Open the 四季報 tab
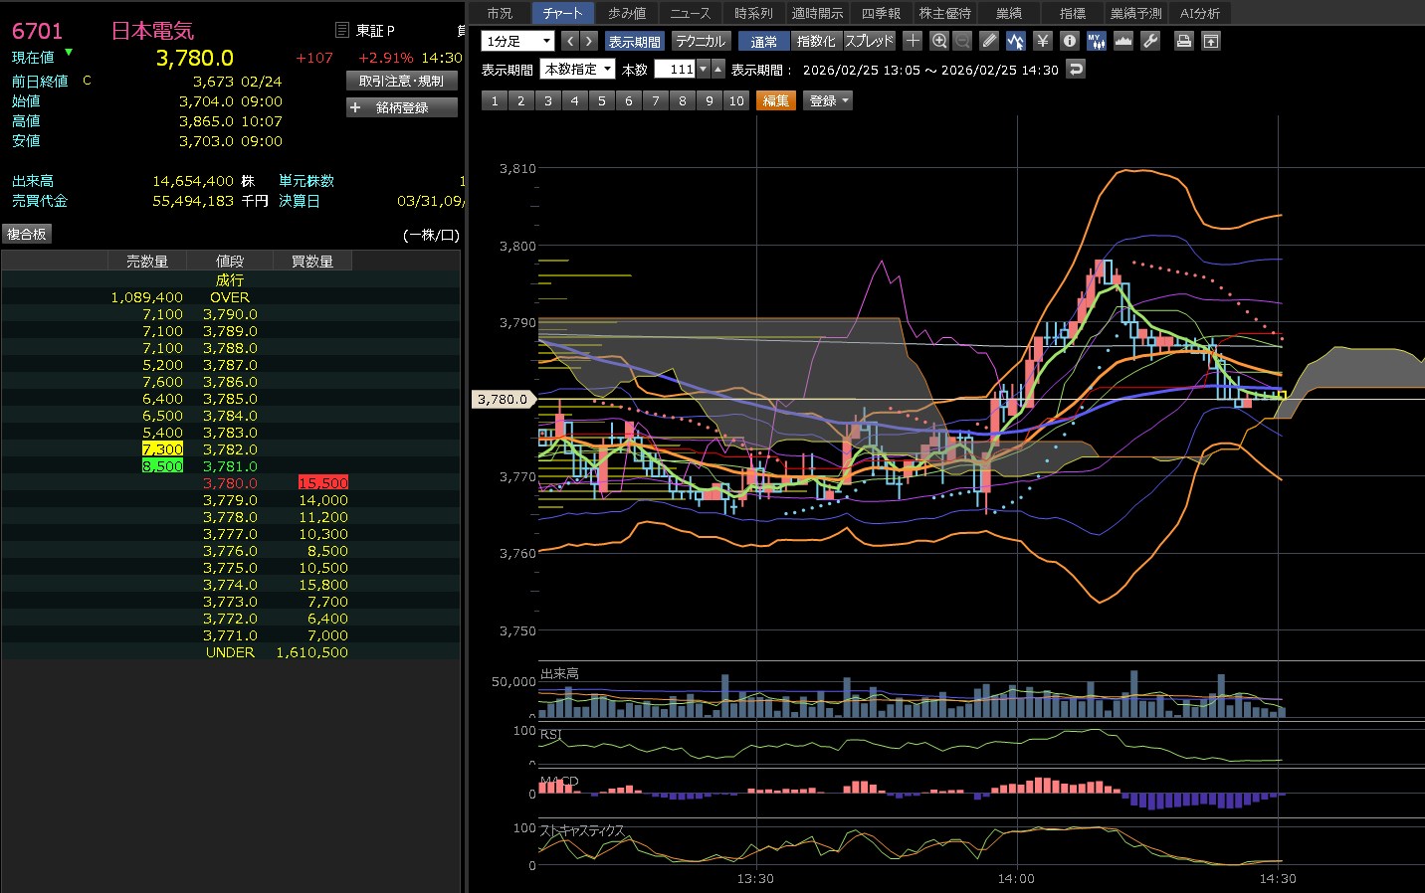Screen dimensions: 1425x893 (881, 13)
